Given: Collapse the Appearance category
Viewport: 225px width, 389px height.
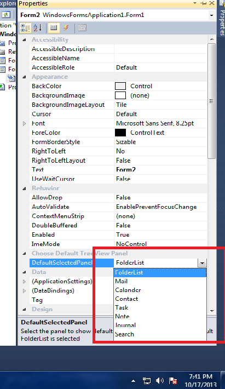Looking at the screenshot, I should click(24, 77).
